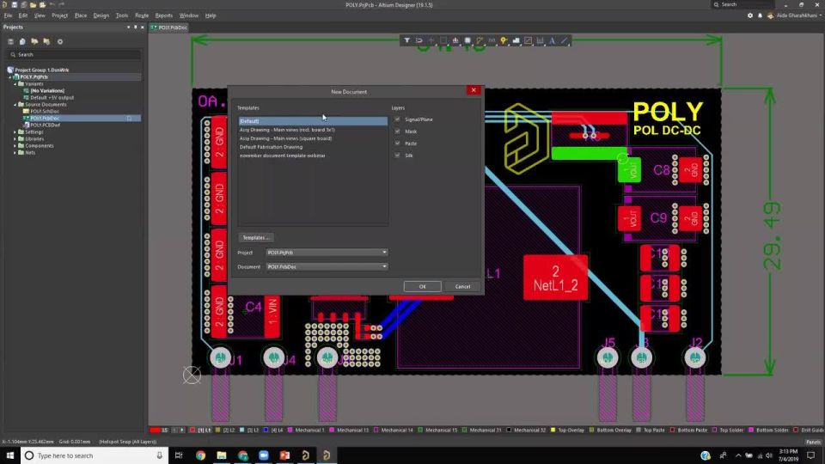Choose the Select Rectangle tool
Image resolution: width=825 pixels, height=464 pixels.
[x=443, y=40]
